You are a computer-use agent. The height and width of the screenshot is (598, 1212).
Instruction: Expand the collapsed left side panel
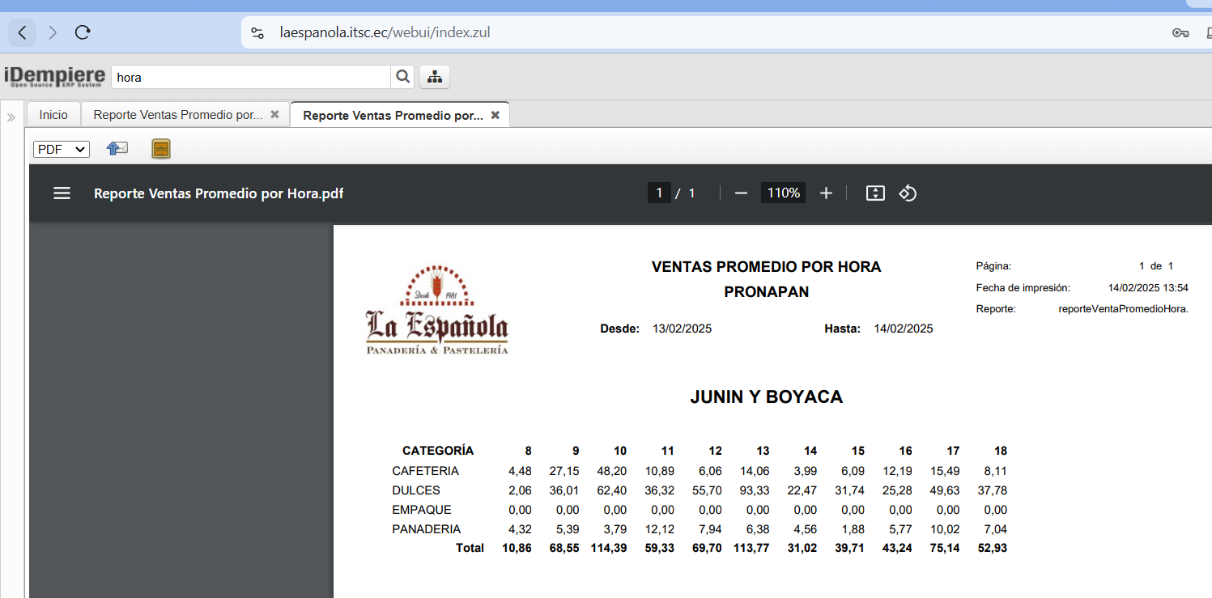[x=11, y=117]
